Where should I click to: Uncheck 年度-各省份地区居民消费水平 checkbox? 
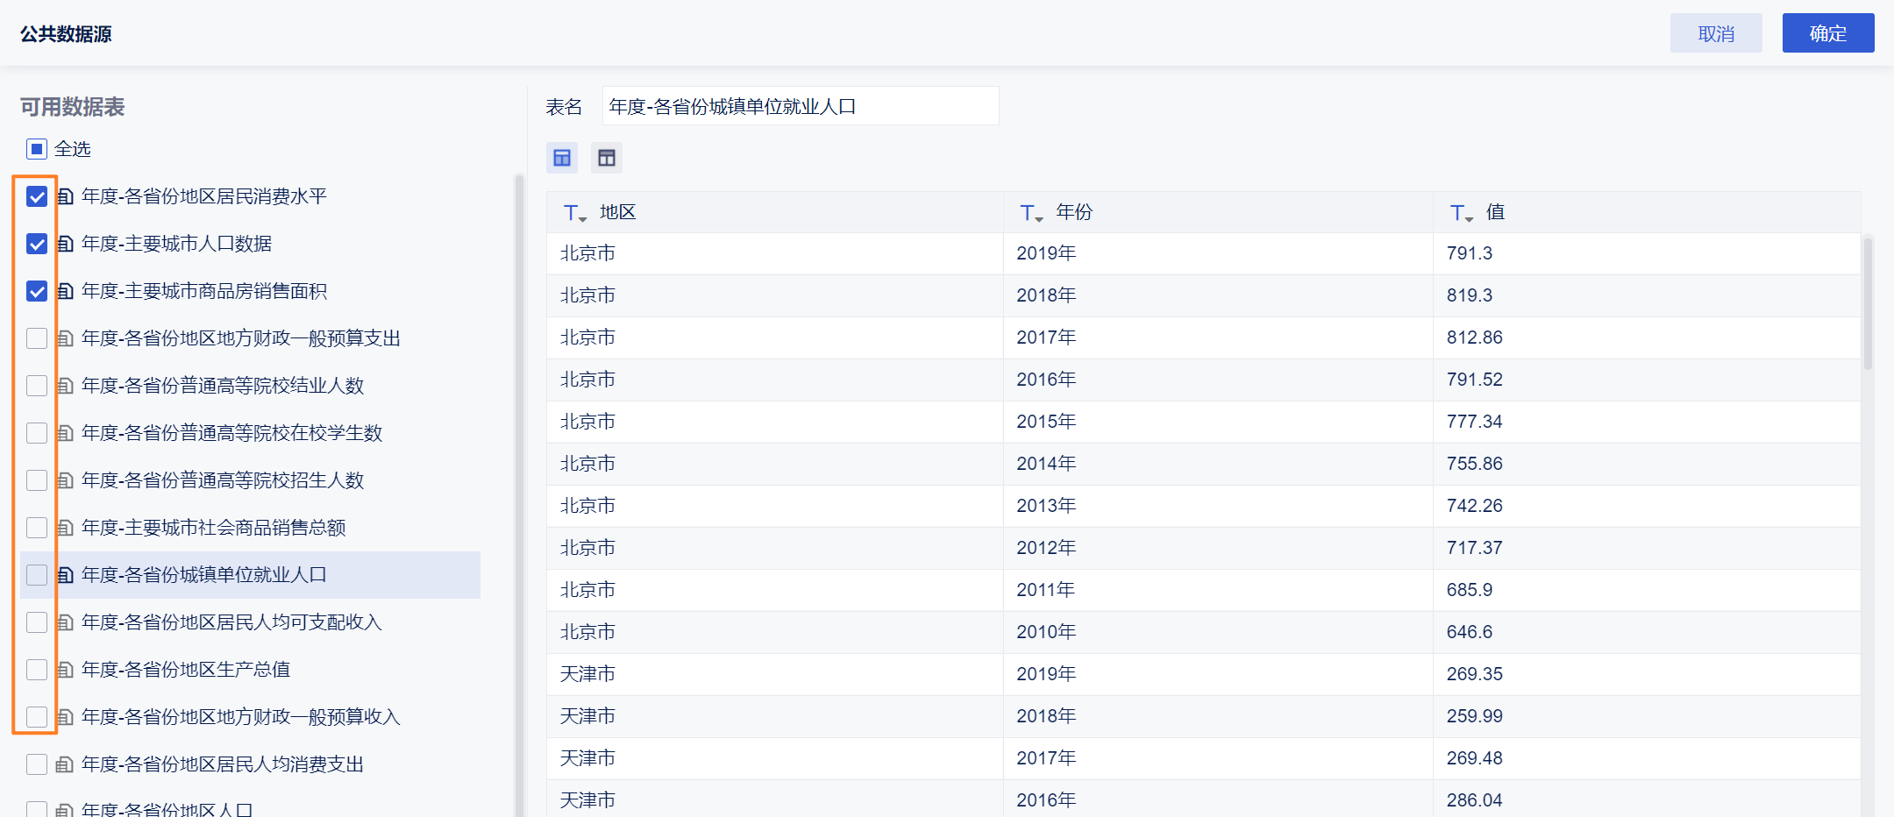pos(37,196)
